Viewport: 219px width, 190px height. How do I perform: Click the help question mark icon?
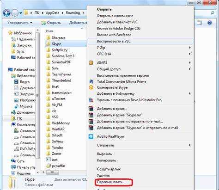209,23
